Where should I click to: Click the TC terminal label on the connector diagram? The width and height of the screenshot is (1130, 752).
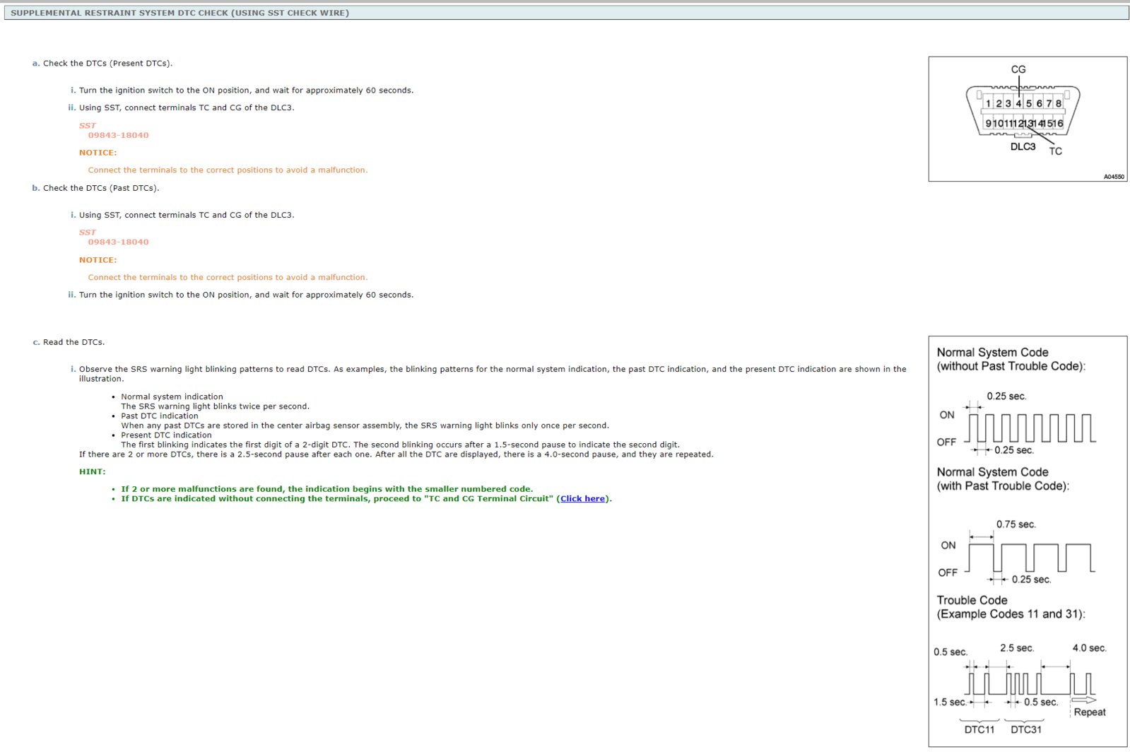[1055, 151]
